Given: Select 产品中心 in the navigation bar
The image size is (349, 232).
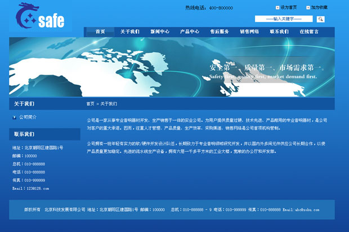Looking at the screenshot, I should coord(190,32).
